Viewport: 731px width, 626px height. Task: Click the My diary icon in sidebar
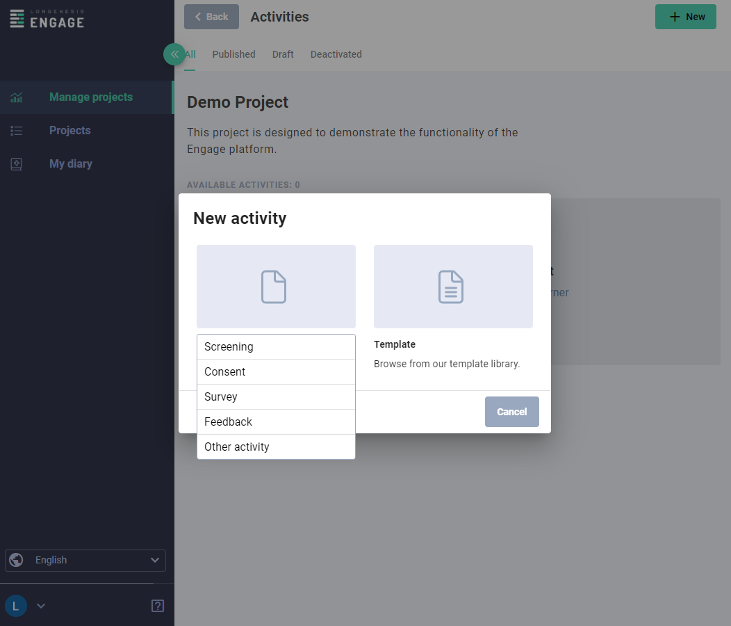[x=15, y=163]
